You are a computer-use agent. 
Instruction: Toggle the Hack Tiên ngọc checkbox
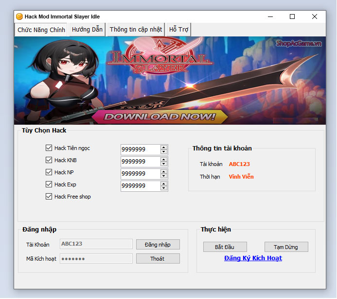(49, 148)
